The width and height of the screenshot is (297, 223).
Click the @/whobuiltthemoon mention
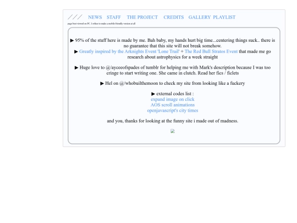click(x=139, y=83)
